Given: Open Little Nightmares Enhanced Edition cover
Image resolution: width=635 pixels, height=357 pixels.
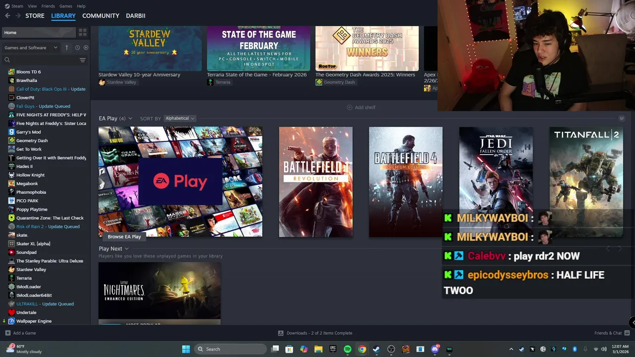Looking at the screenshot, I should 160,291.
